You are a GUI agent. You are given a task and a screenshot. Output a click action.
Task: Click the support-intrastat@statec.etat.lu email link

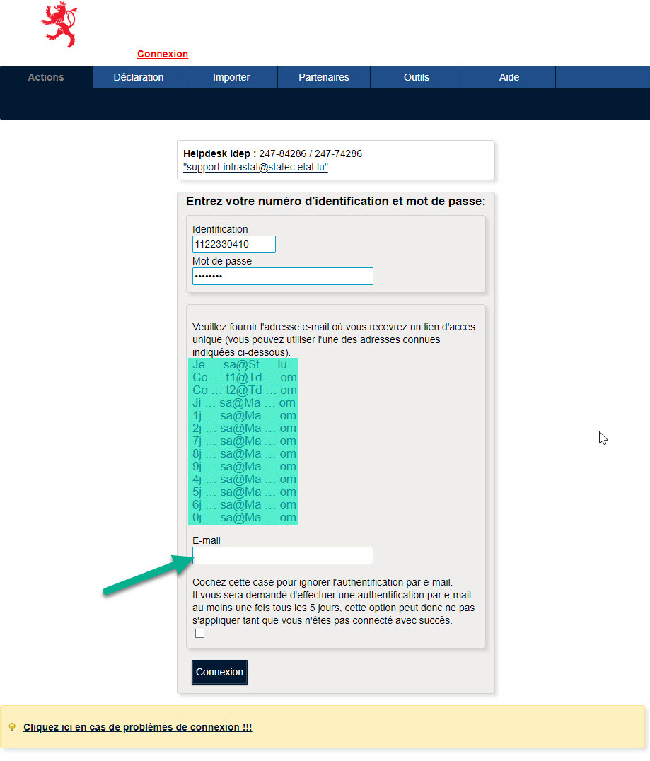click(255, 168)
